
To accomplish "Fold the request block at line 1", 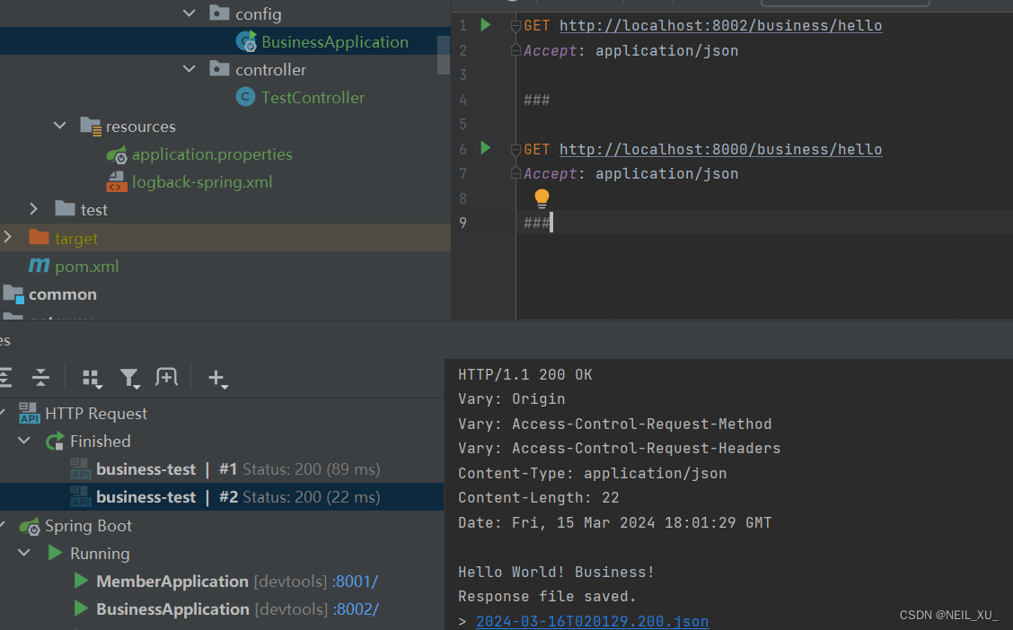I will tap(515, 26).
